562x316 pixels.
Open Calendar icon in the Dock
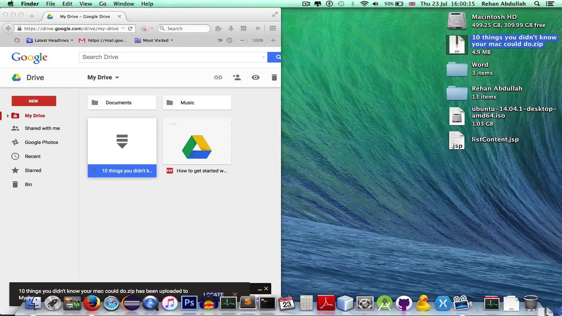[x=287, y=303]
